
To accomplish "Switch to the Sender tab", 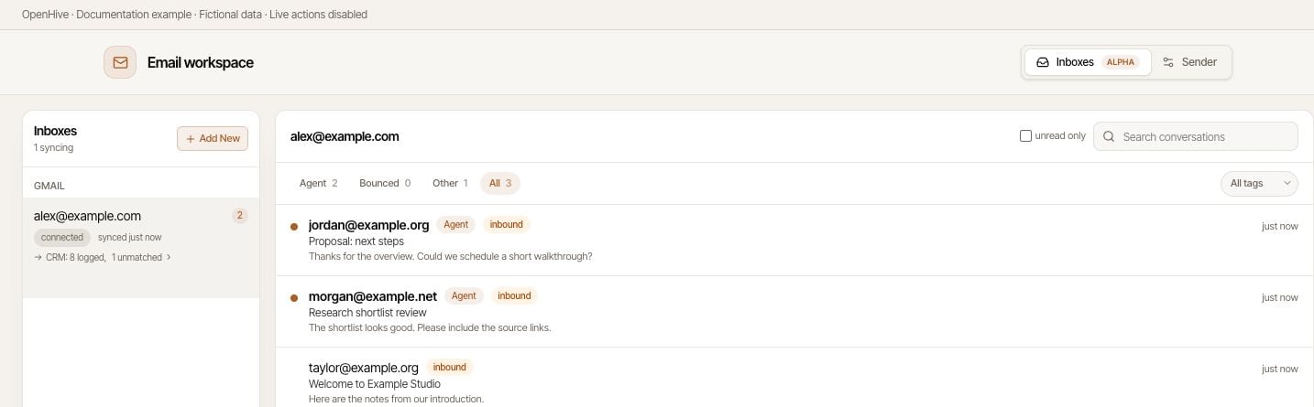I will 1189,62.
